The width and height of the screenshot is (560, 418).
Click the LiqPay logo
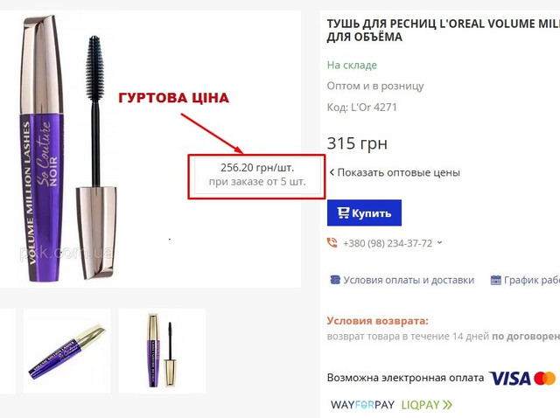[427, 405]
